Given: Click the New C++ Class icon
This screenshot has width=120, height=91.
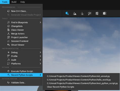Looking at the screenshot, I should (x=8, y=11).
